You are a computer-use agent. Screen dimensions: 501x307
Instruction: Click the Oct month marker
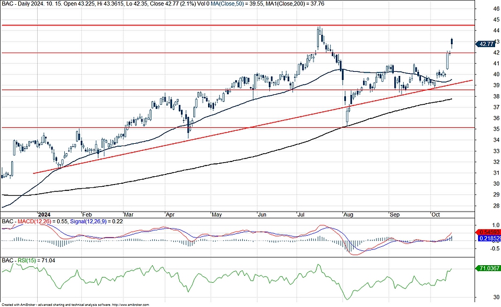pos(436,214)
